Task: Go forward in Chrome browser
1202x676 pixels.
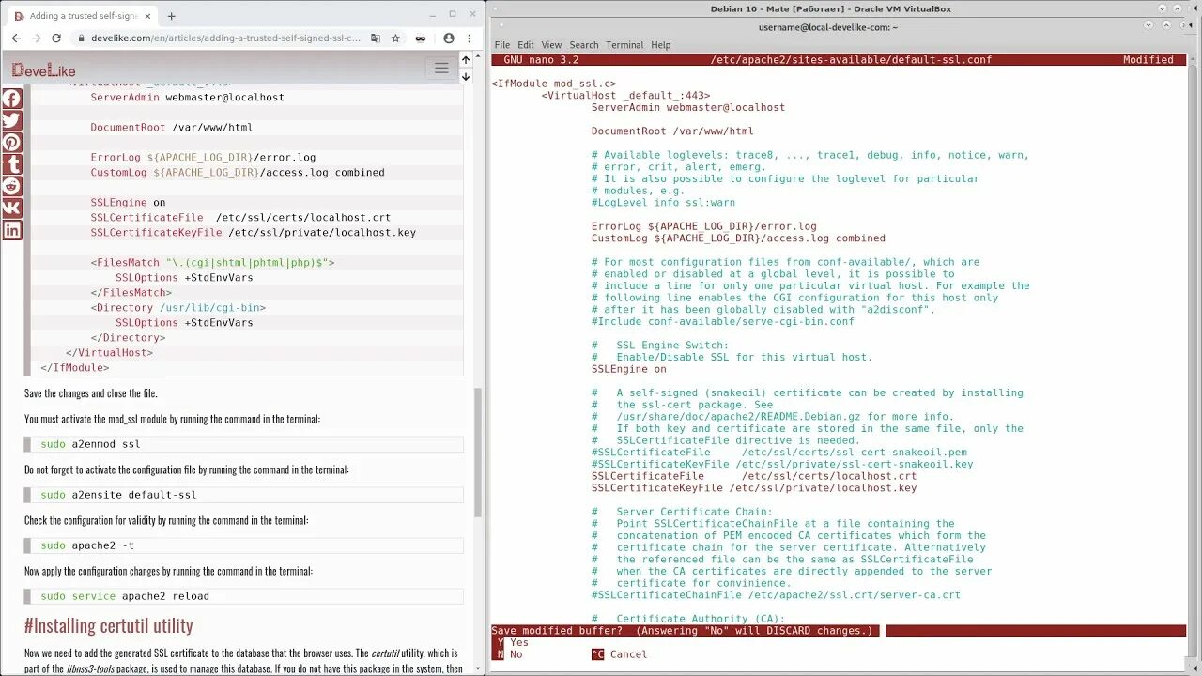Action: coord(36,38)
